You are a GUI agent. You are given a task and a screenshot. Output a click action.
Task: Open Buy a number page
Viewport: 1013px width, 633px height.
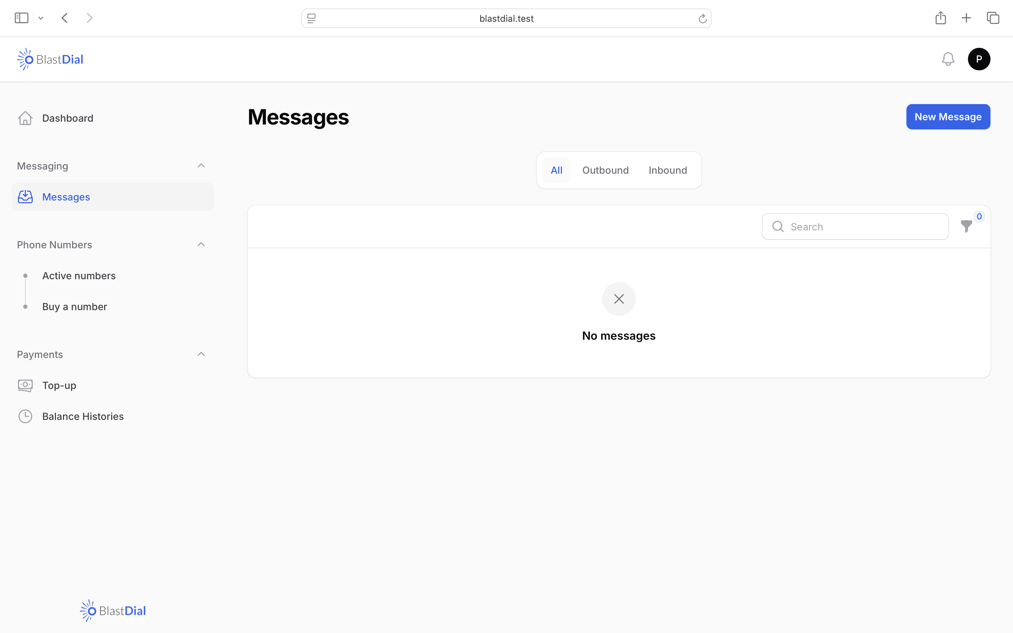(x=112, y=306)
